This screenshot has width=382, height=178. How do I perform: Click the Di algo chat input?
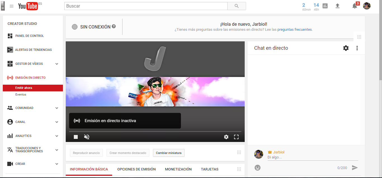313,157
